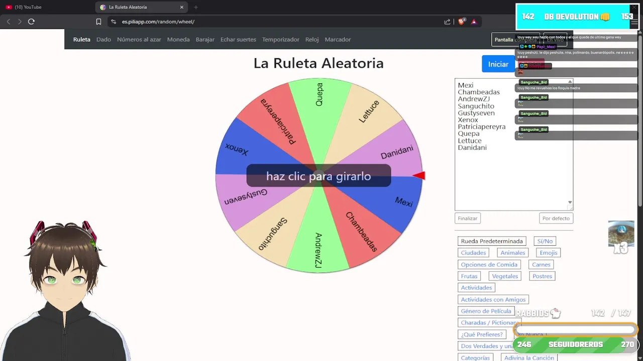Screen dimensions: 643x361
Task: Select the Carnes preset
Action: point(541,265)
